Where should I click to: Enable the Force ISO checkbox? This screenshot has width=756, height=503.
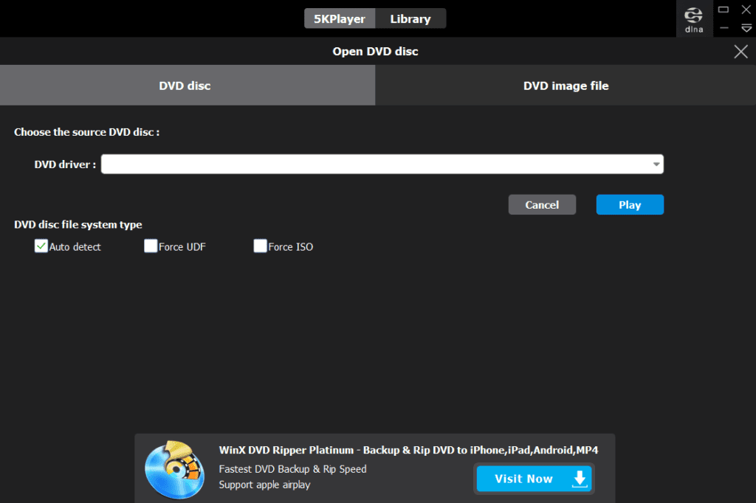pyautogui.click(x=260, y=246)
